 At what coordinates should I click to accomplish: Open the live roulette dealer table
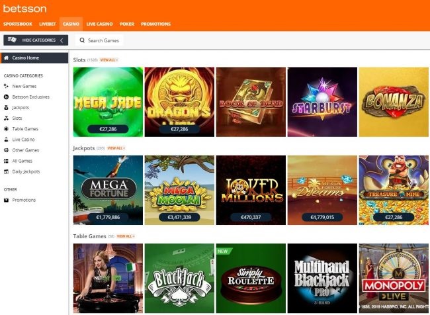108,278
